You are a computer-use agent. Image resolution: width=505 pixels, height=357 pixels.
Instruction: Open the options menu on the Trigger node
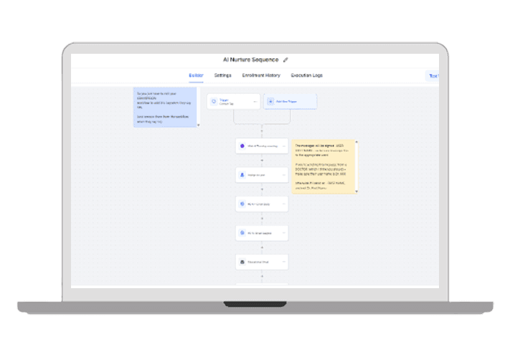255,102
